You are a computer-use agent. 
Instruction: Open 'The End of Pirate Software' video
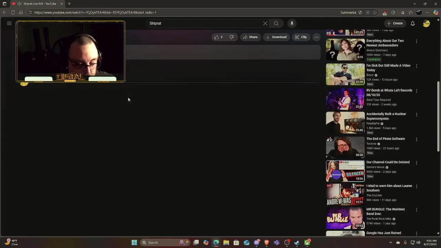pos(386,139)
